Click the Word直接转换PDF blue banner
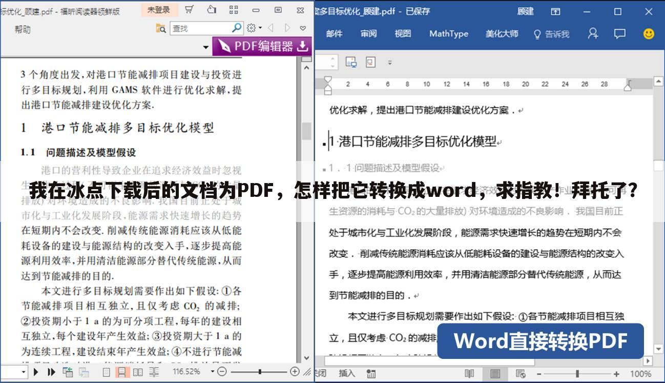This screenshot has height=383, width=665. (x=541, y=341)
